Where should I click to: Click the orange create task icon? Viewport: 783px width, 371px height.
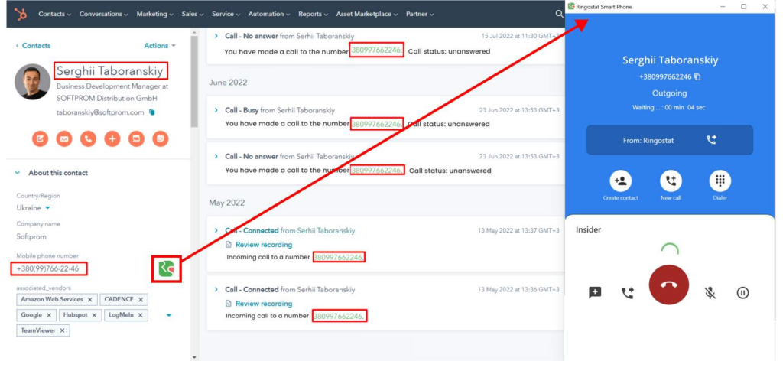point(136,138)
